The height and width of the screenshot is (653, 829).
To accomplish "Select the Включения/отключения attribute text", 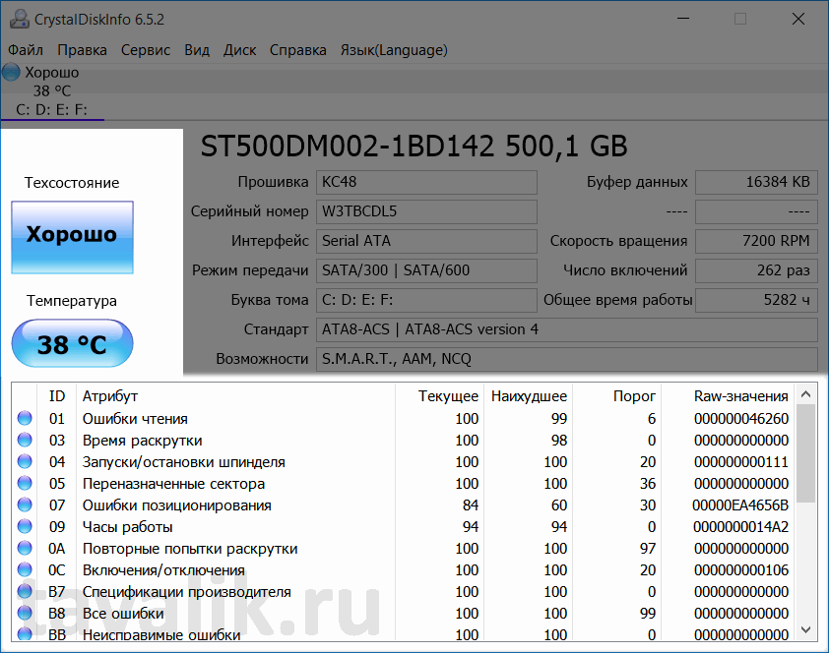I will (163, 570).
